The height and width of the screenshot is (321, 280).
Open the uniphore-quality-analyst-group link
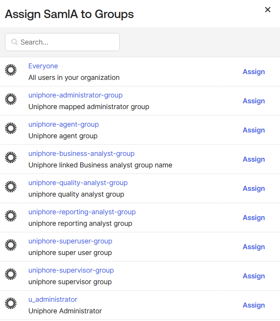pyautogui.click(x=78, y=183)
